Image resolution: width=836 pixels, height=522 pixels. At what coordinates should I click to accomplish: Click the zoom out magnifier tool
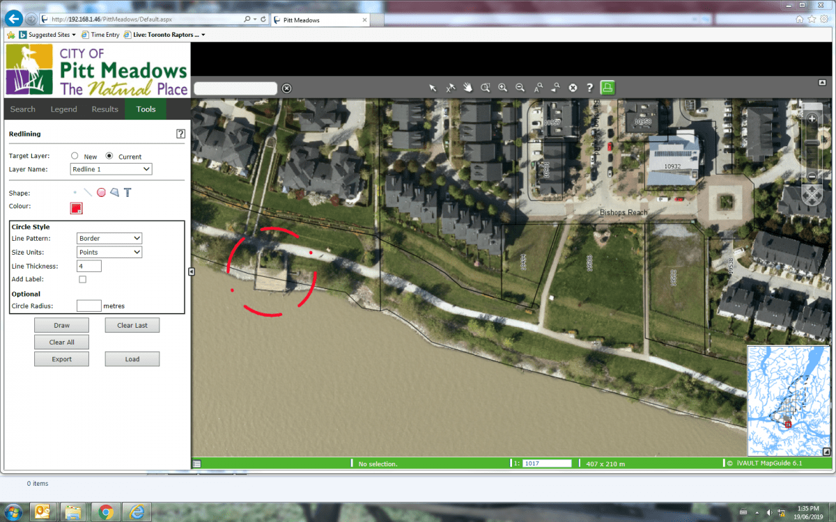pyautogui.click(x=520, y=88)
